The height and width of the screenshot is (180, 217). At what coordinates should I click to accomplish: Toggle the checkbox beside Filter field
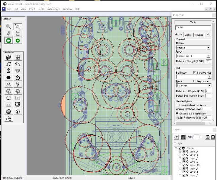(201, 137)
